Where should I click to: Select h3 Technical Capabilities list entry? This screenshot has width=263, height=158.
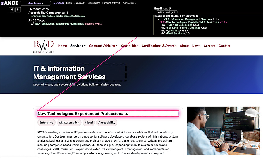(180, 25)
